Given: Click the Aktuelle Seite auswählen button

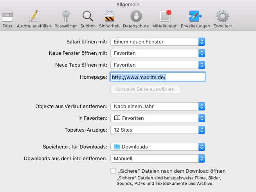Looking at the screenshot, I should coord(145,89).
